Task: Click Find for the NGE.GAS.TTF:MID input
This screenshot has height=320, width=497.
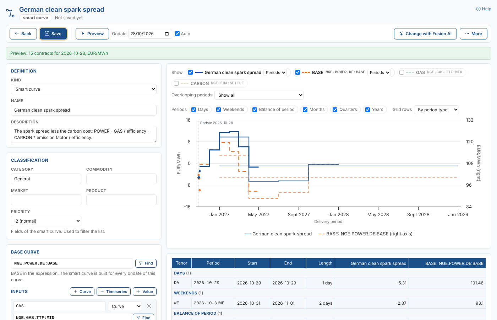Action: [143, 318]
